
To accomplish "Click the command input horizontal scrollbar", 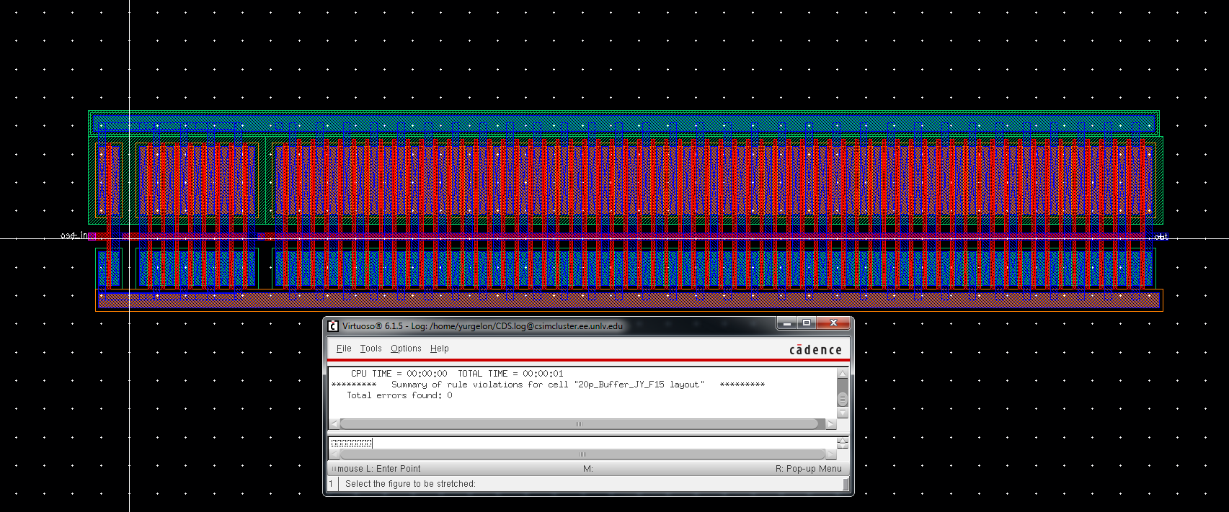I will 582,454.
